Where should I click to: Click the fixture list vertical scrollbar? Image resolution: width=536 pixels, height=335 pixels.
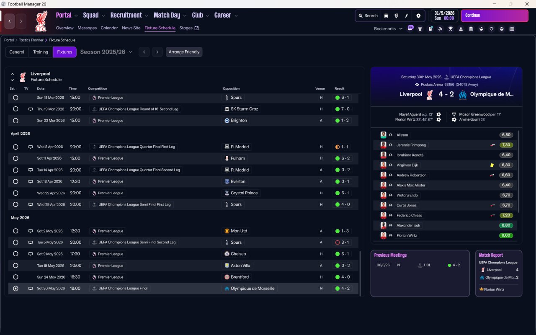tap(360, 273)
